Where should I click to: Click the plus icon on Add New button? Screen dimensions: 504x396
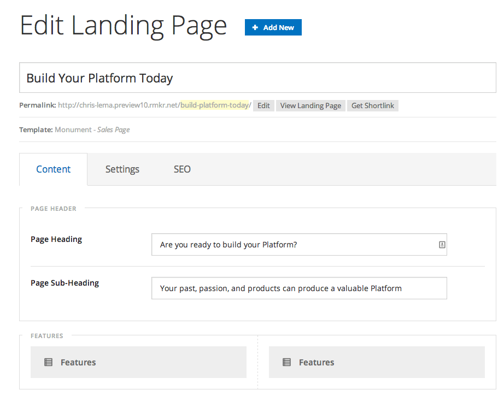pyautogui.click(x=255, y=27)
